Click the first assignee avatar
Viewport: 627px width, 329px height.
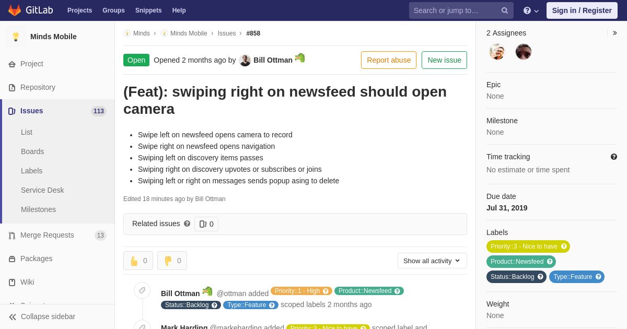(497, 52)
